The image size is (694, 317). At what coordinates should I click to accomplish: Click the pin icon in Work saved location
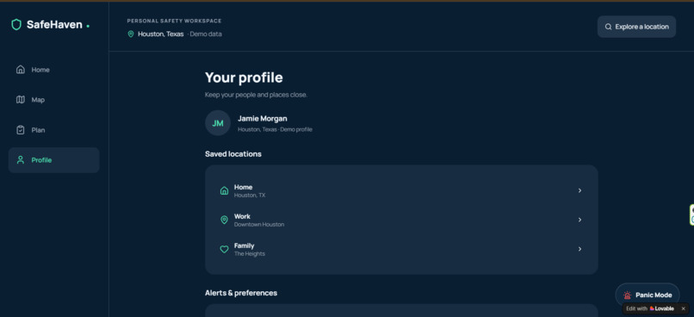click(225, 220)
